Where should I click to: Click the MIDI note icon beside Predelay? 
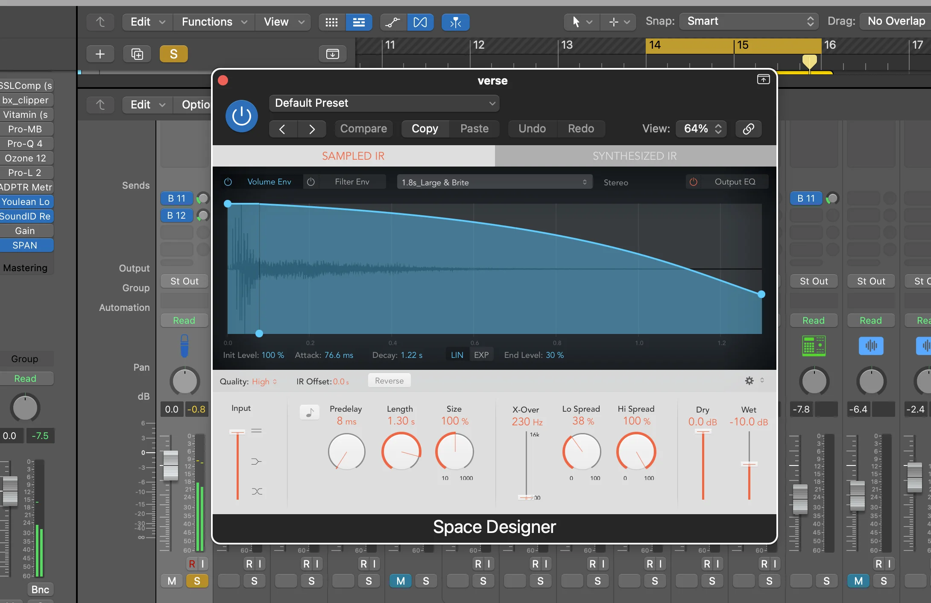point(310,412)
